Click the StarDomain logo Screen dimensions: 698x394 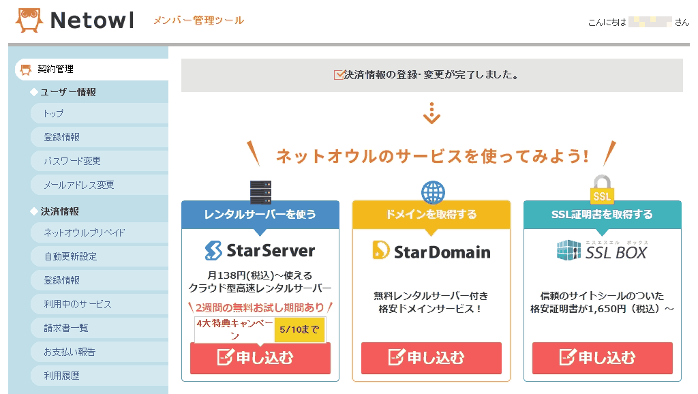431,251
